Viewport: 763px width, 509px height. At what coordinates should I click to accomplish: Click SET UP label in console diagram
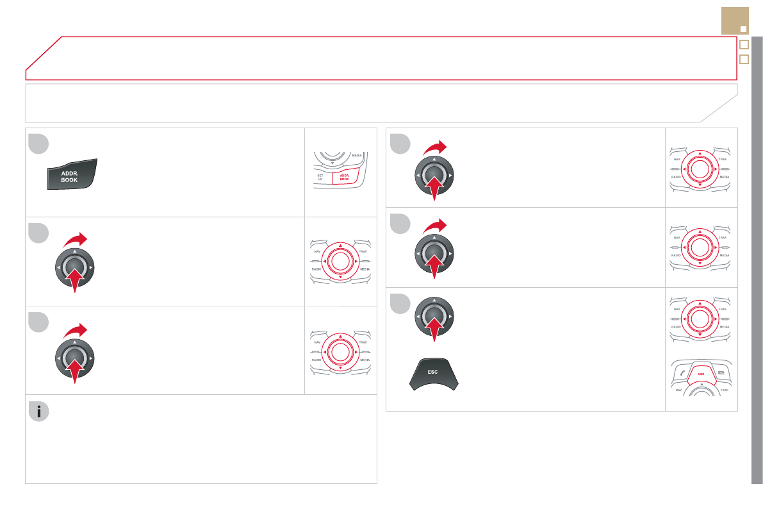coord(320,176)
